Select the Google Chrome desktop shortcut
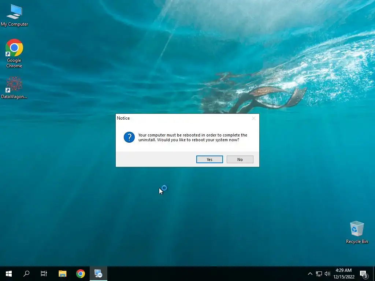 (x=14, y=53)
